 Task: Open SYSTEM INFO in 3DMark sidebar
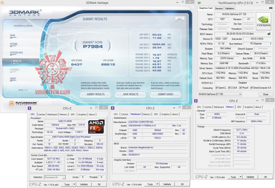pos(16,53)
